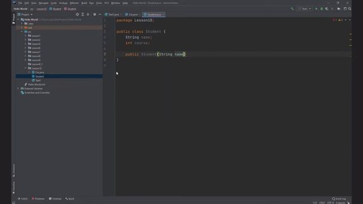363x204 pixels.
Task: Click Lesson10 in the navigation breadcrumb
Action: (41, 9)
